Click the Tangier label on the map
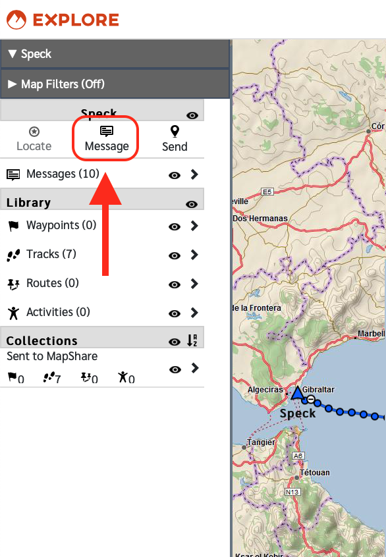Viewport: 386px width, 557px height. click(262, 442)
